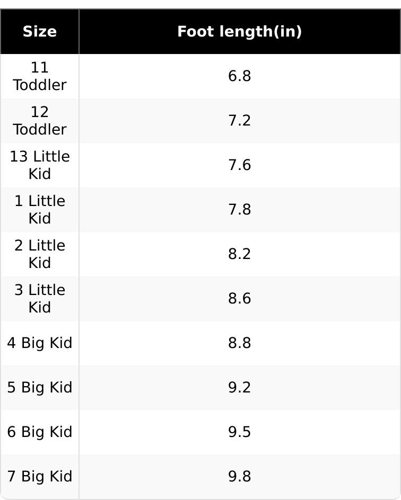Select the 12 Toddler size cell
Viewport: 401px width, 500px height.
click(x=40, y=121)
